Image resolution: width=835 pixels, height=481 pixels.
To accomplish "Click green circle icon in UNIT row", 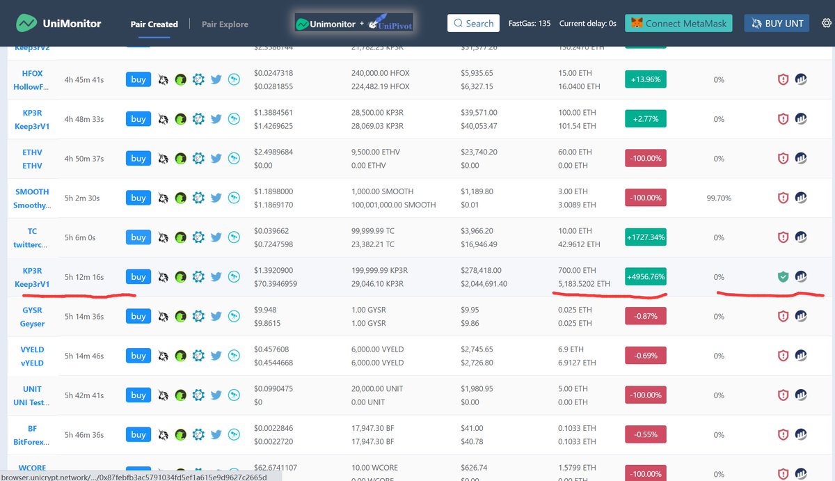I will click(x=181, y=395).
